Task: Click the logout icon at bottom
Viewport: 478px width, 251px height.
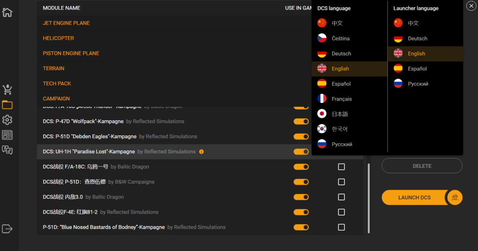Action: coord(7,229)
